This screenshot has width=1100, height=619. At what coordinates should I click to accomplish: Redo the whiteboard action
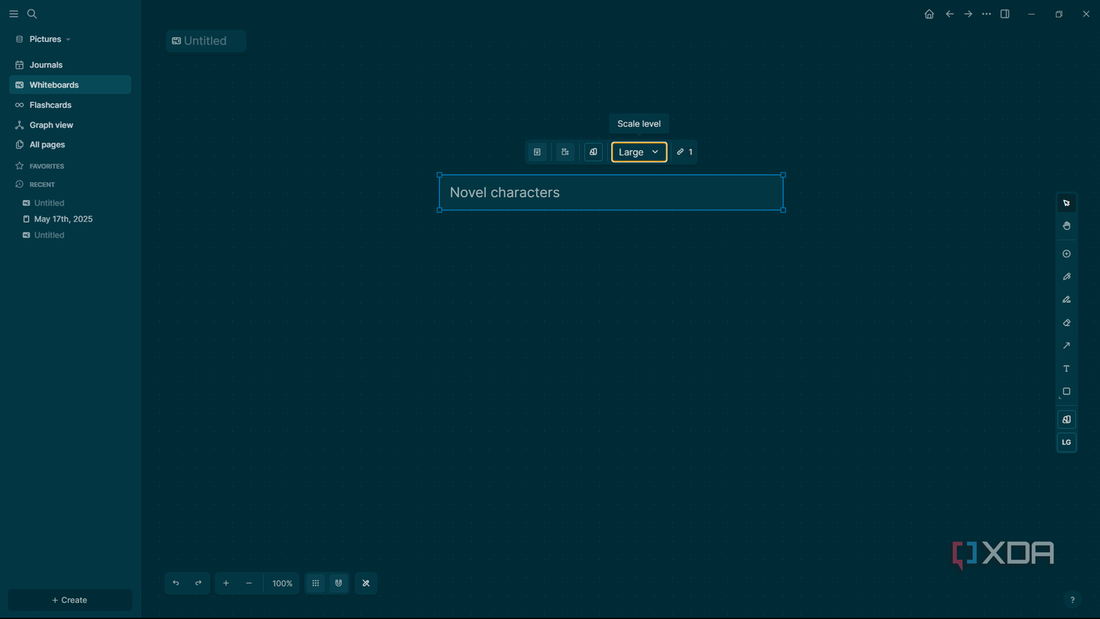[198, 583]
